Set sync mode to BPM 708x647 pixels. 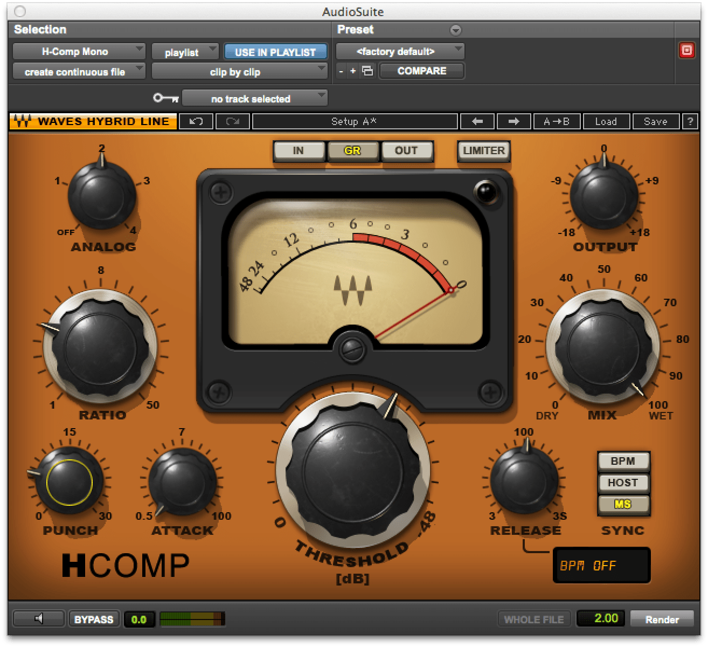(623, 462)
